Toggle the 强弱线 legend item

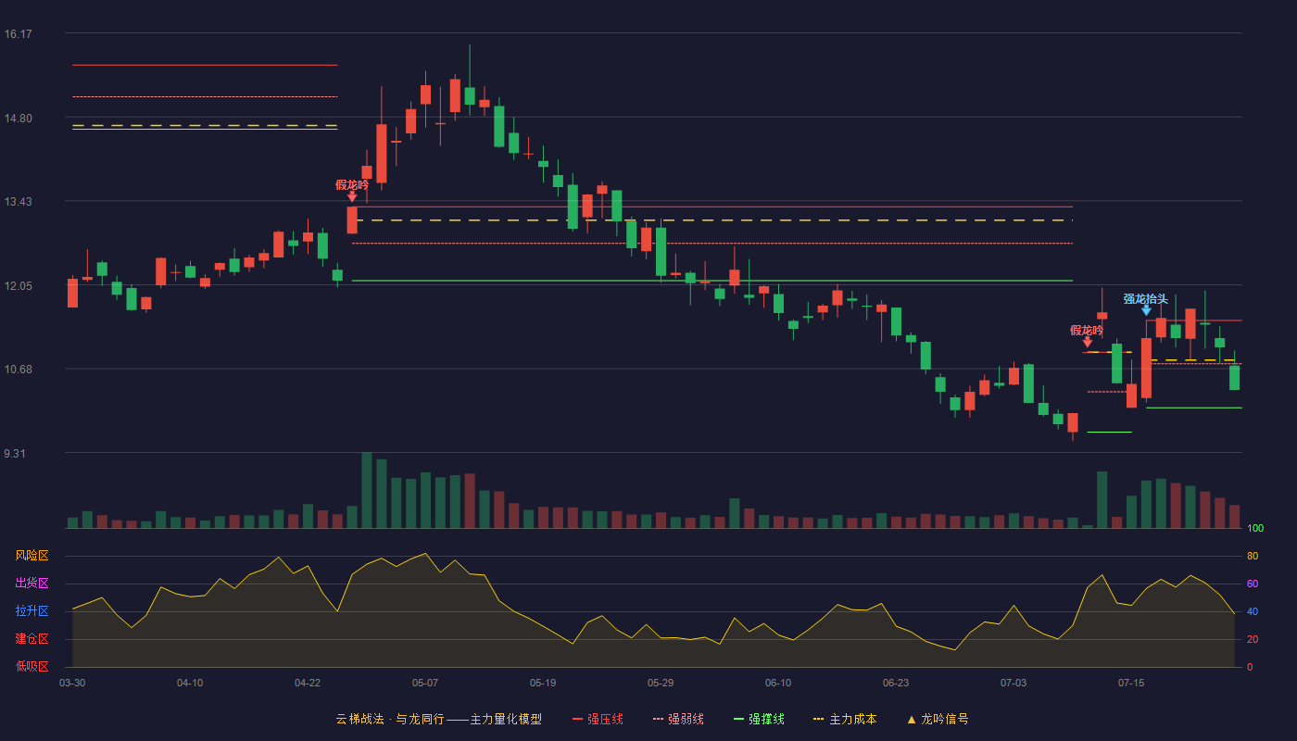(x=678, y=719)
